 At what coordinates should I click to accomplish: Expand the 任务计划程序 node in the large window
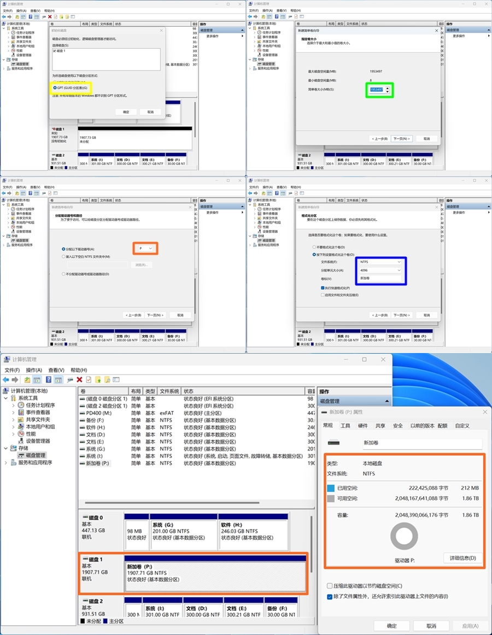[13, 405]
